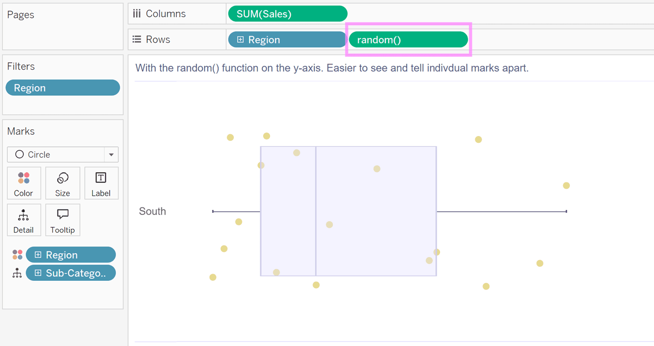The width and height of the screenshot is (654, 346).
Task: Expand the Region pill in Marks card
Action: coord(38,255)
